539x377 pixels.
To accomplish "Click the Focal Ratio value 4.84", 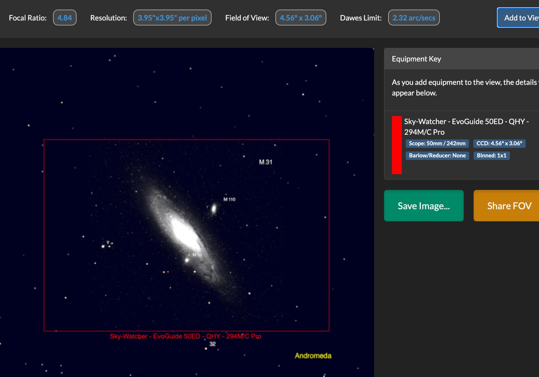I will tap(65, 18).
